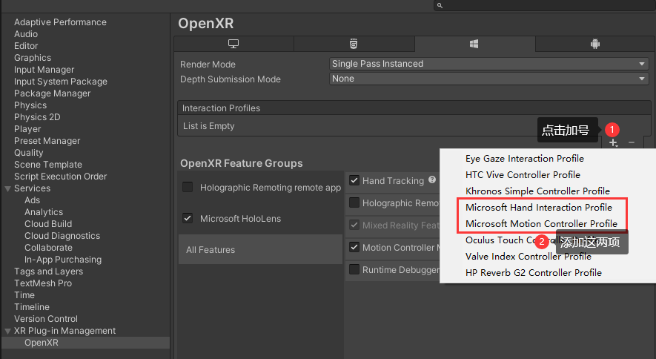Focus the settings search field
Image resolution: width=656 pixels, height=359 pixels.
coord(544,5)
